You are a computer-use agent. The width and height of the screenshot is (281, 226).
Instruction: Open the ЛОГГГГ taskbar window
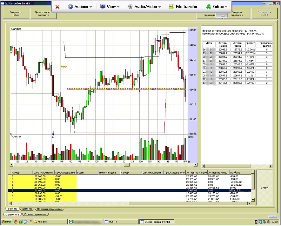point(121,222)
